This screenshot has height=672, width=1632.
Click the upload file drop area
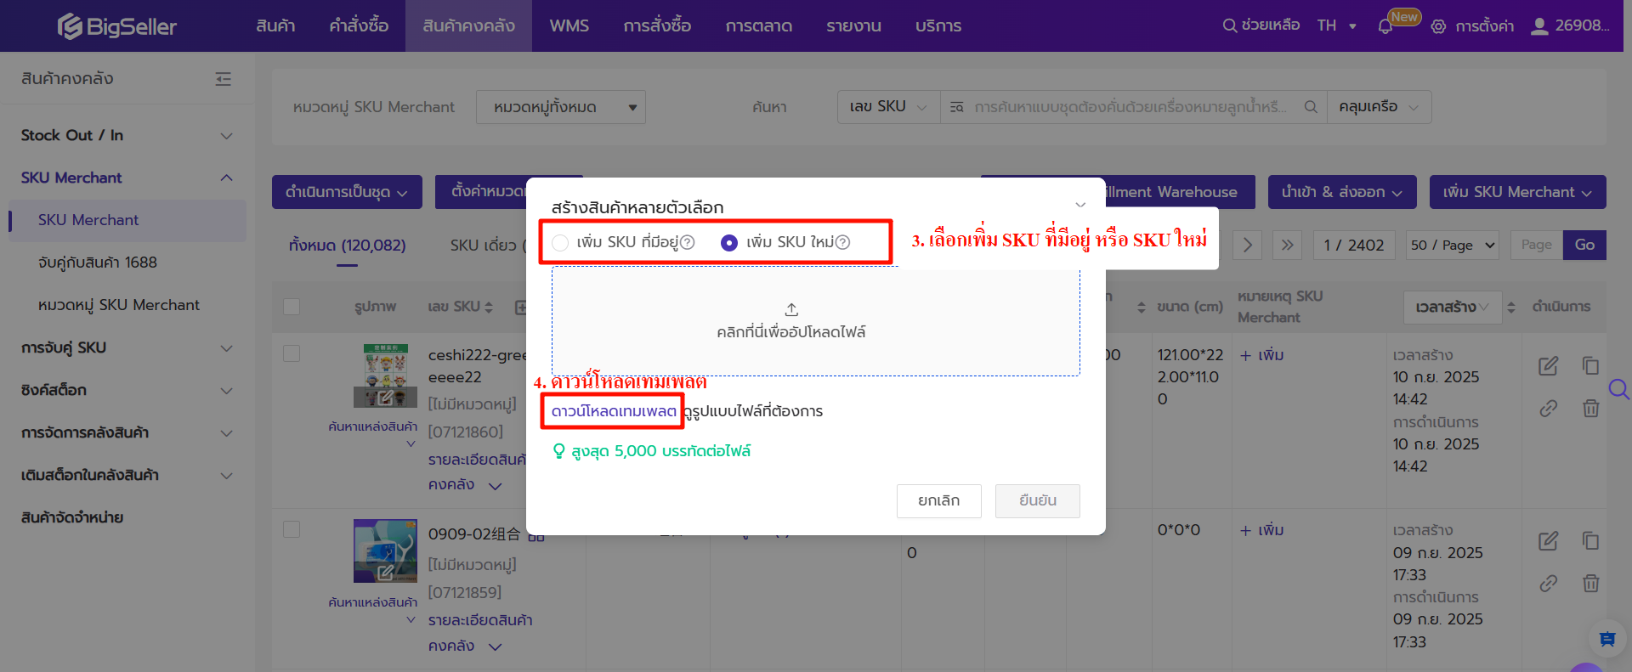click(x=816, y=321)
